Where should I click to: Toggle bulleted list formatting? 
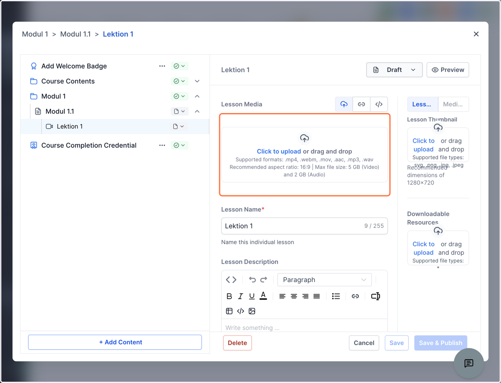tap(336, 296)
